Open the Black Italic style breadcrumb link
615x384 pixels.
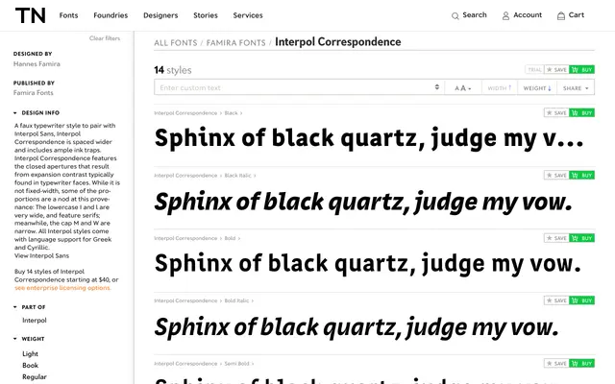(x=238, y=176)
